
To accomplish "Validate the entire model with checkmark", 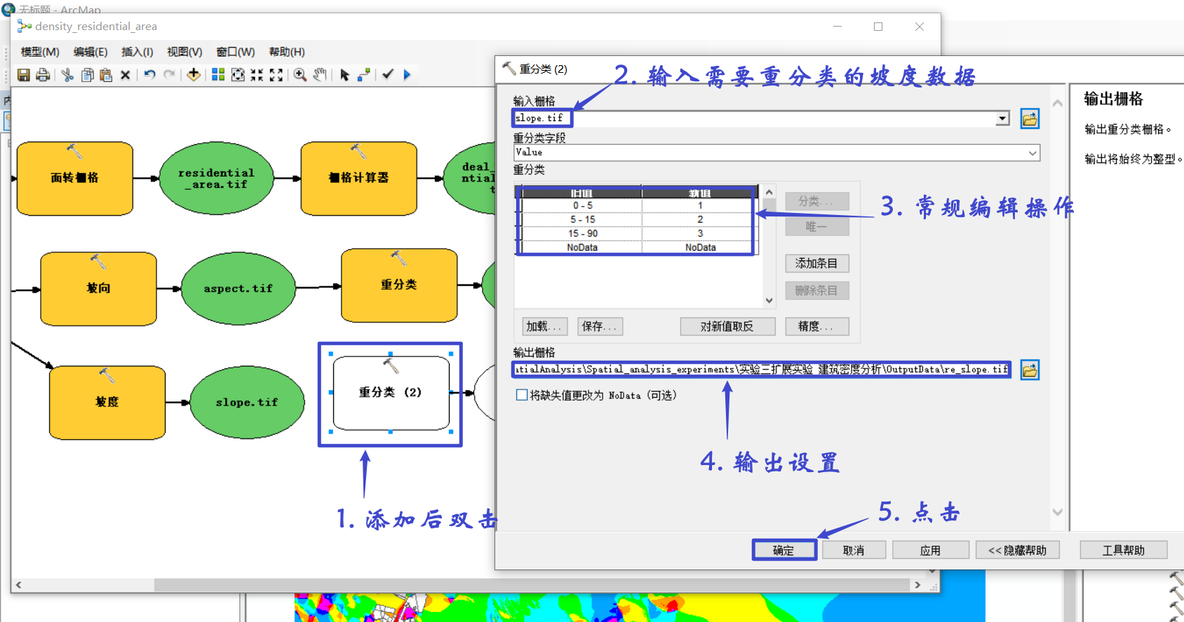I will coord(388,75).
